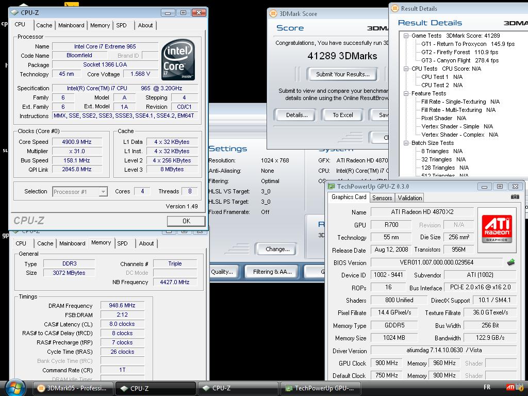
Task: Click the CPU-Z title bar icon
Action: tap(14, 13)
